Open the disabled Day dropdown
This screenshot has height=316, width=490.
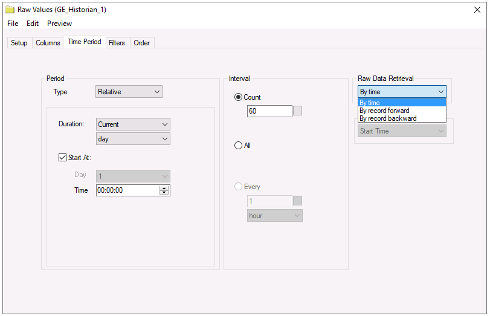click(x=133, y=176)
